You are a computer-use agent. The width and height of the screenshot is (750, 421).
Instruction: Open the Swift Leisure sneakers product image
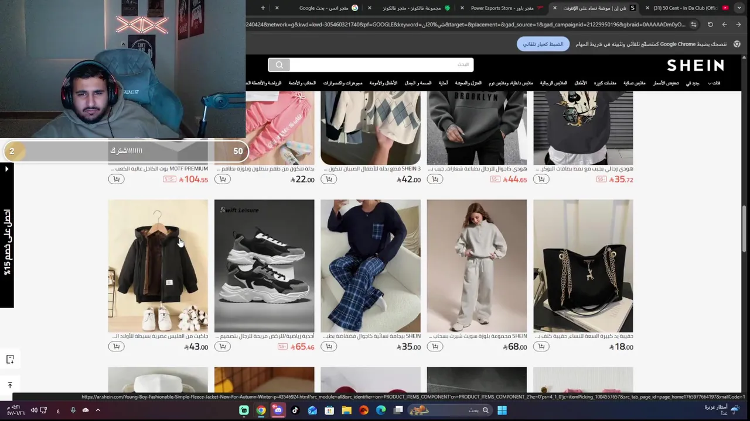(264, 265)
